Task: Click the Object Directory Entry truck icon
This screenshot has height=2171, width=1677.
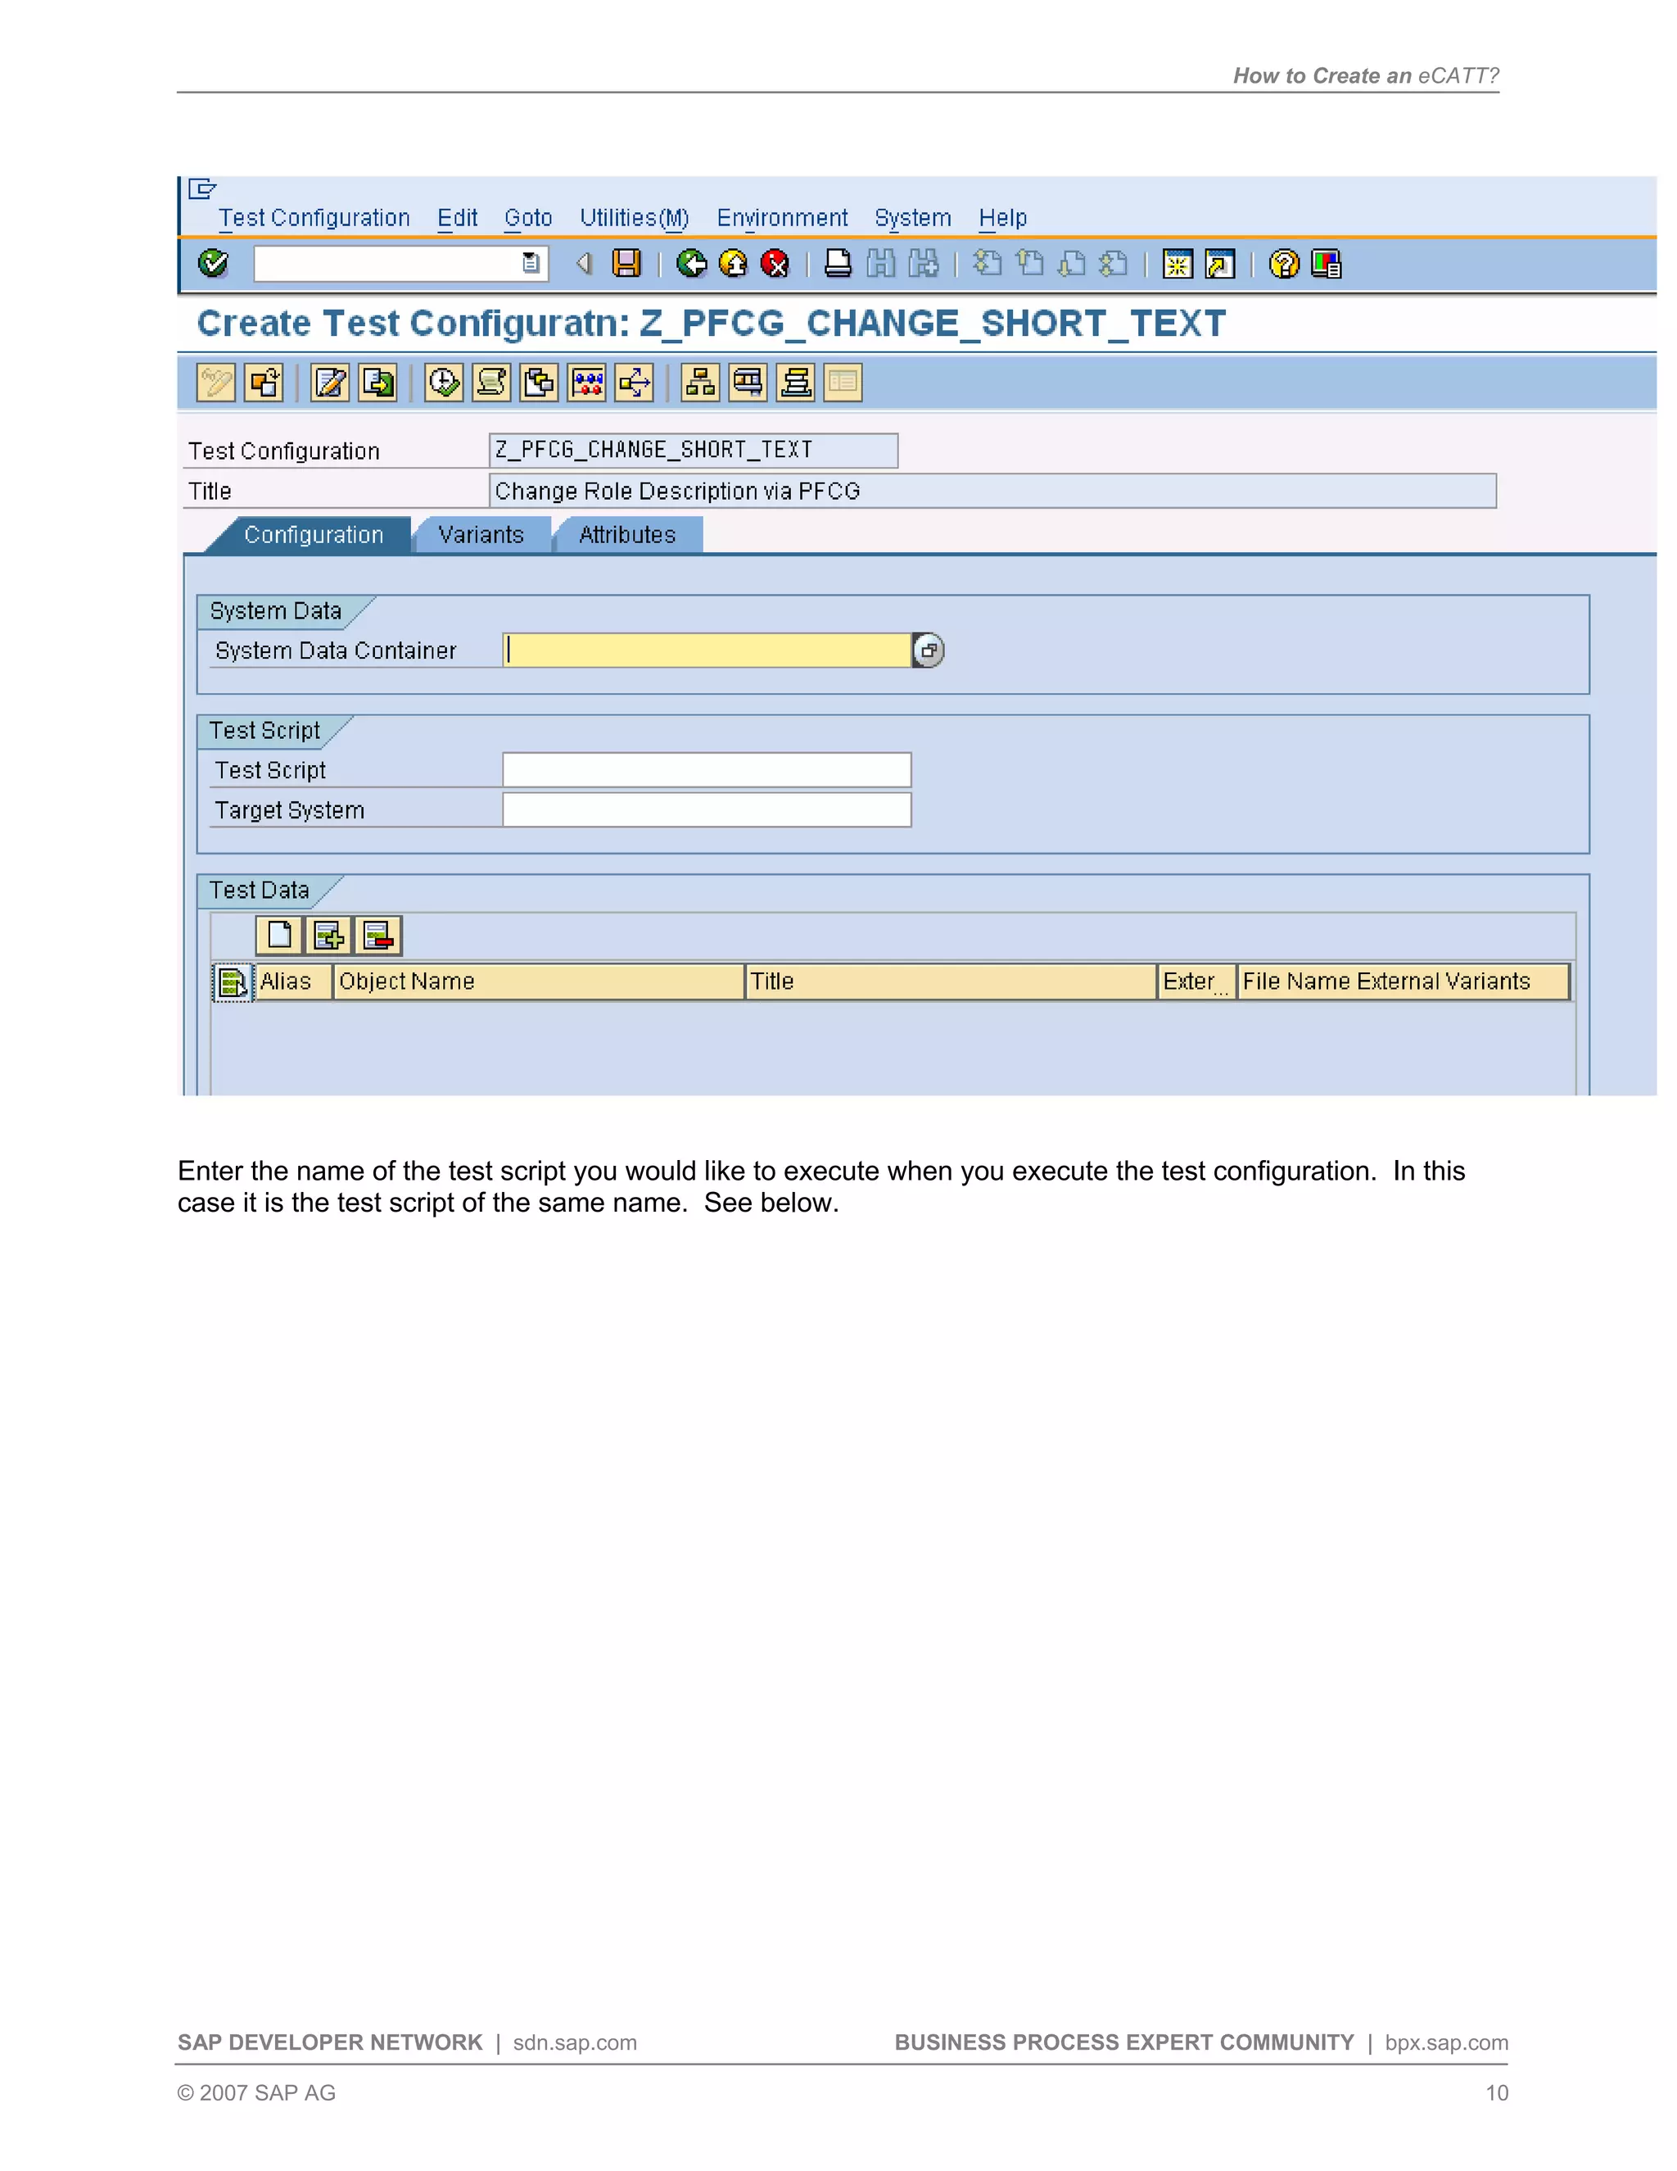Action: pyautogui.click(x=748, y=383)
